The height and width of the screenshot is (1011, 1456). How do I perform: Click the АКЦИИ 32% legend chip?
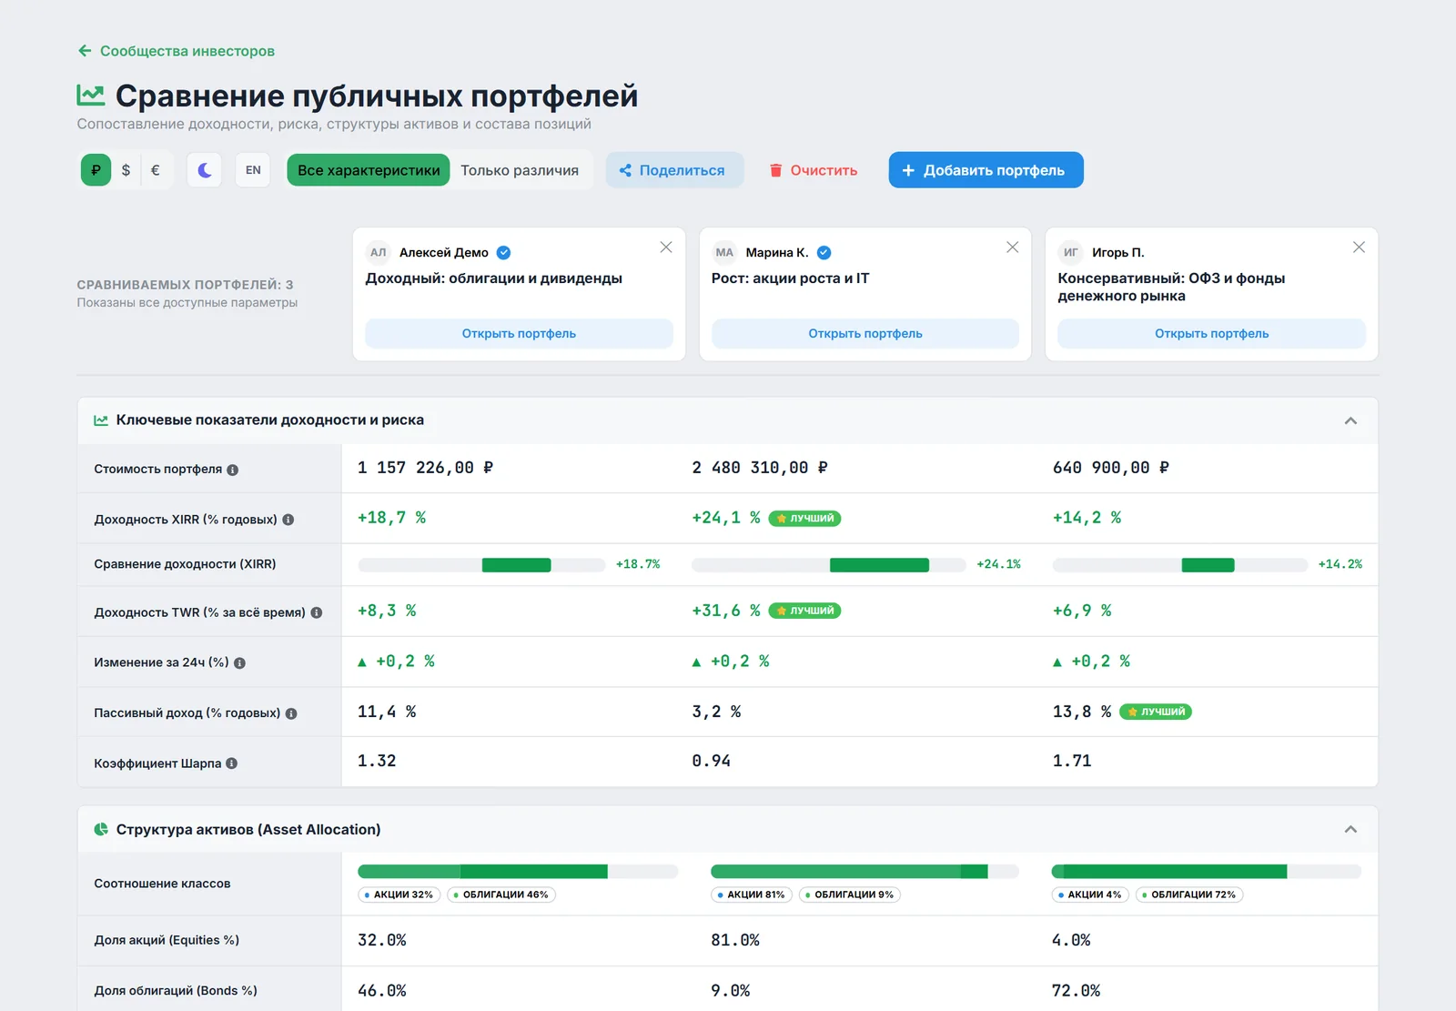(399, 895)
